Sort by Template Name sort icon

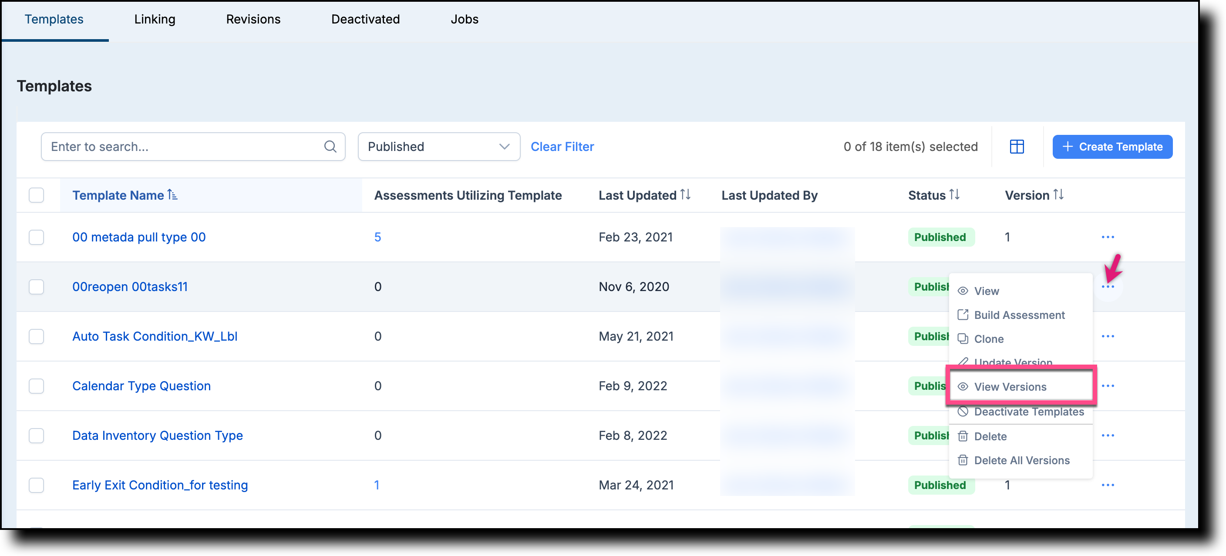click(x=172, y=194)
